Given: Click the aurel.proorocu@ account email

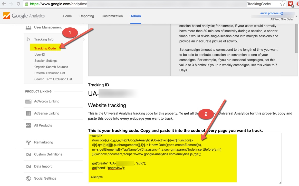Looking at the screenshot, I should click(x=272, y=13).
